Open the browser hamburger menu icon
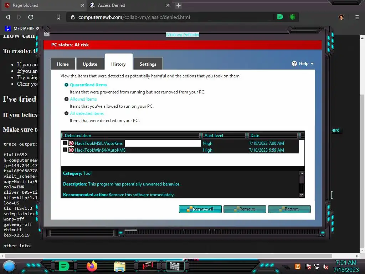This screenshot has height=274, width=365. 357,17
